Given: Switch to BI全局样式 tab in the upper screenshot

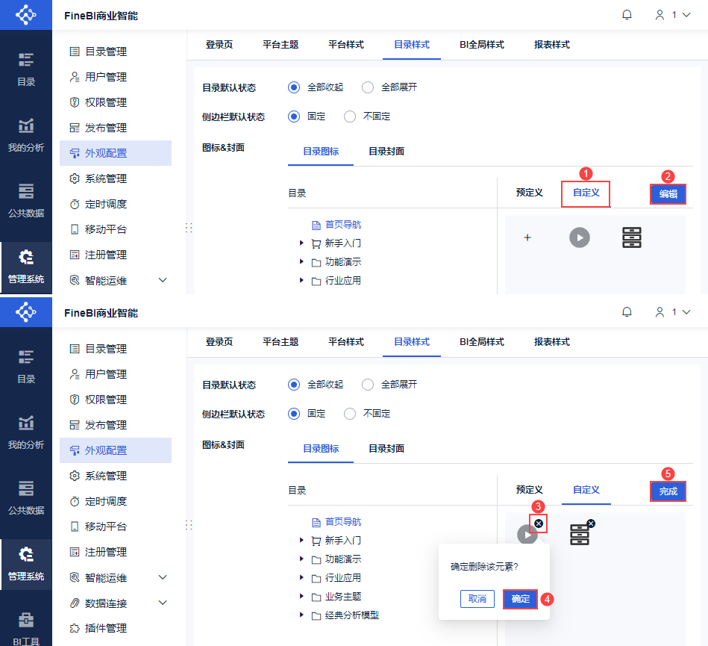Looking at the screenshot, I should [482, 45].
